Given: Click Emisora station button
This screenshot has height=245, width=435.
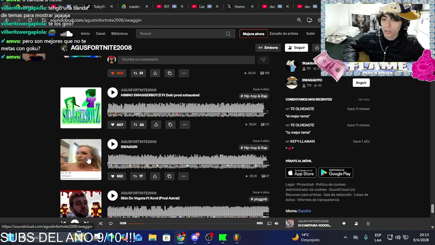Looking at the screenshot, I should pyautogui.click(x=268, y=48).
